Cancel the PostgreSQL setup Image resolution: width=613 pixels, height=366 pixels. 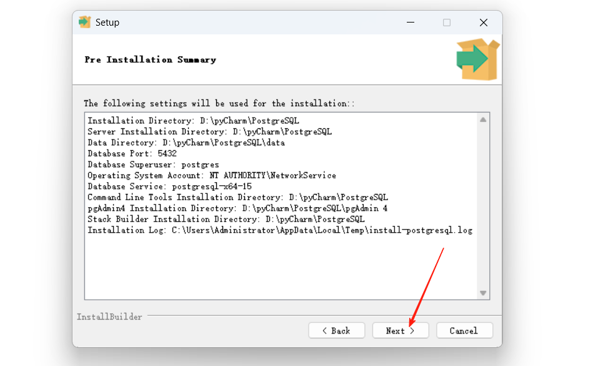coord(464,330)
